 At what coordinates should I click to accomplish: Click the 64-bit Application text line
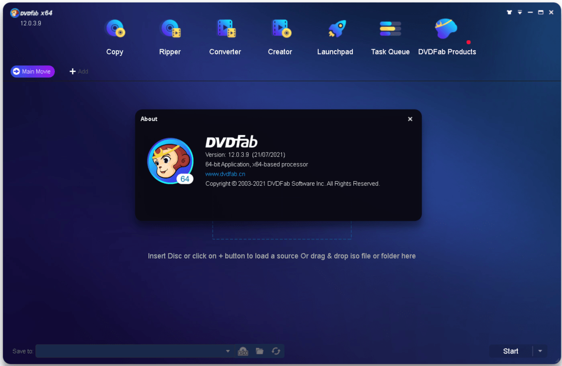click(257, 164)
